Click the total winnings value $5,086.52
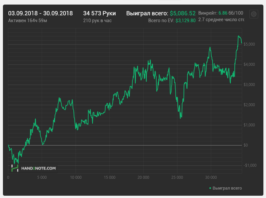This screenshot has width=266, height=198. (183, 13)
